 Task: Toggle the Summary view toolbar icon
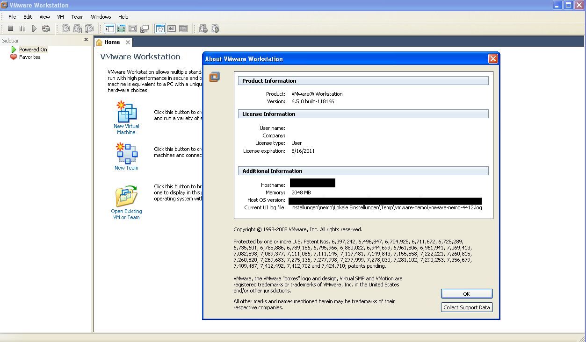[160, 28]
